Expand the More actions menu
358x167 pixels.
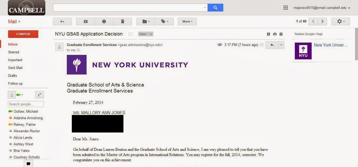[x=187, y=21]
